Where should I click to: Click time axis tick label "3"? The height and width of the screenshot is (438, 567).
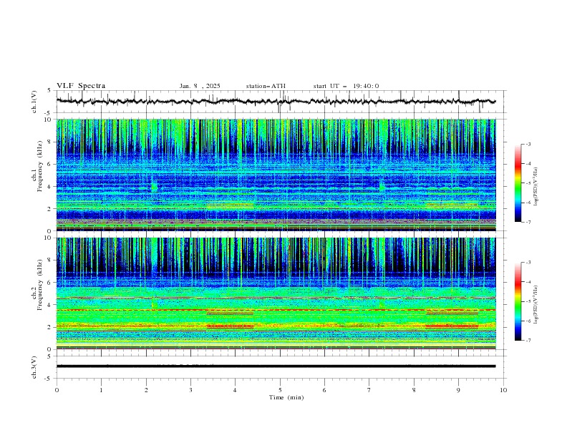pyautogui.click(x=190, y=390)
